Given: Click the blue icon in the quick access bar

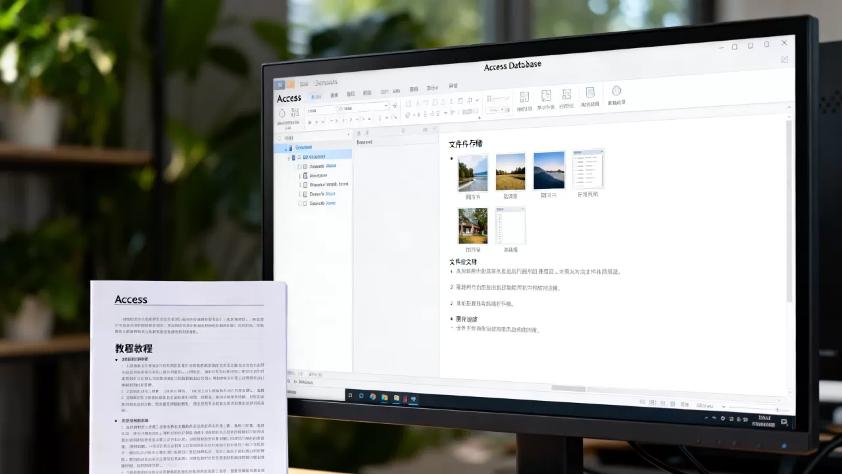Looking at the screenshot, I should 280,85.
